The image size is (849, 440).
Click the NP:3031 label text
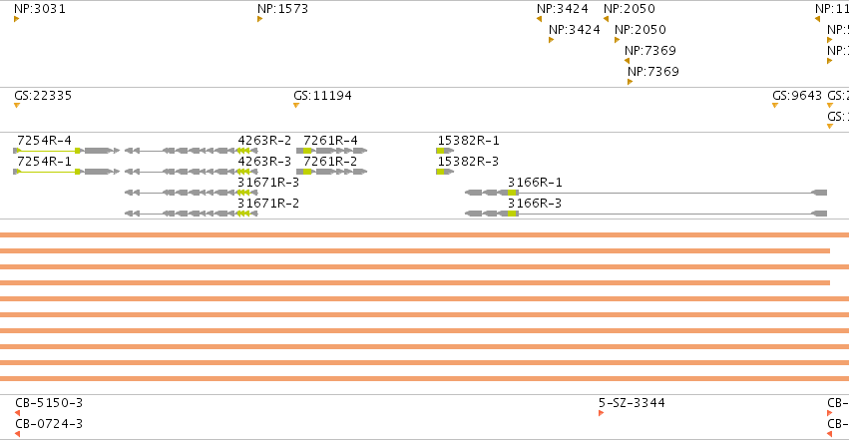tap(40, 9)
